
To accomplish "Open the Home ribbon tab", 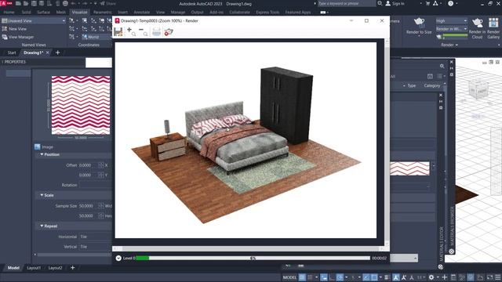I will point(9,13).
